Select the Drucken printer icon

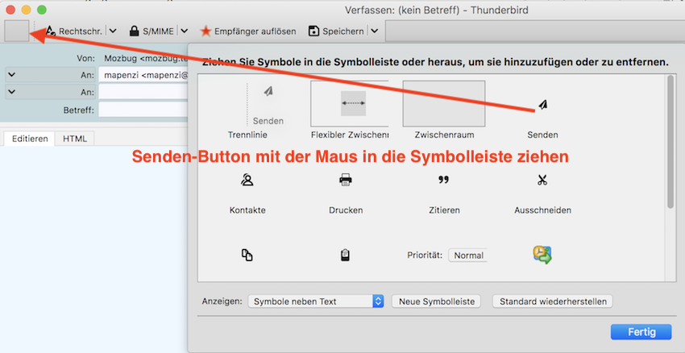tap(346, 180)
